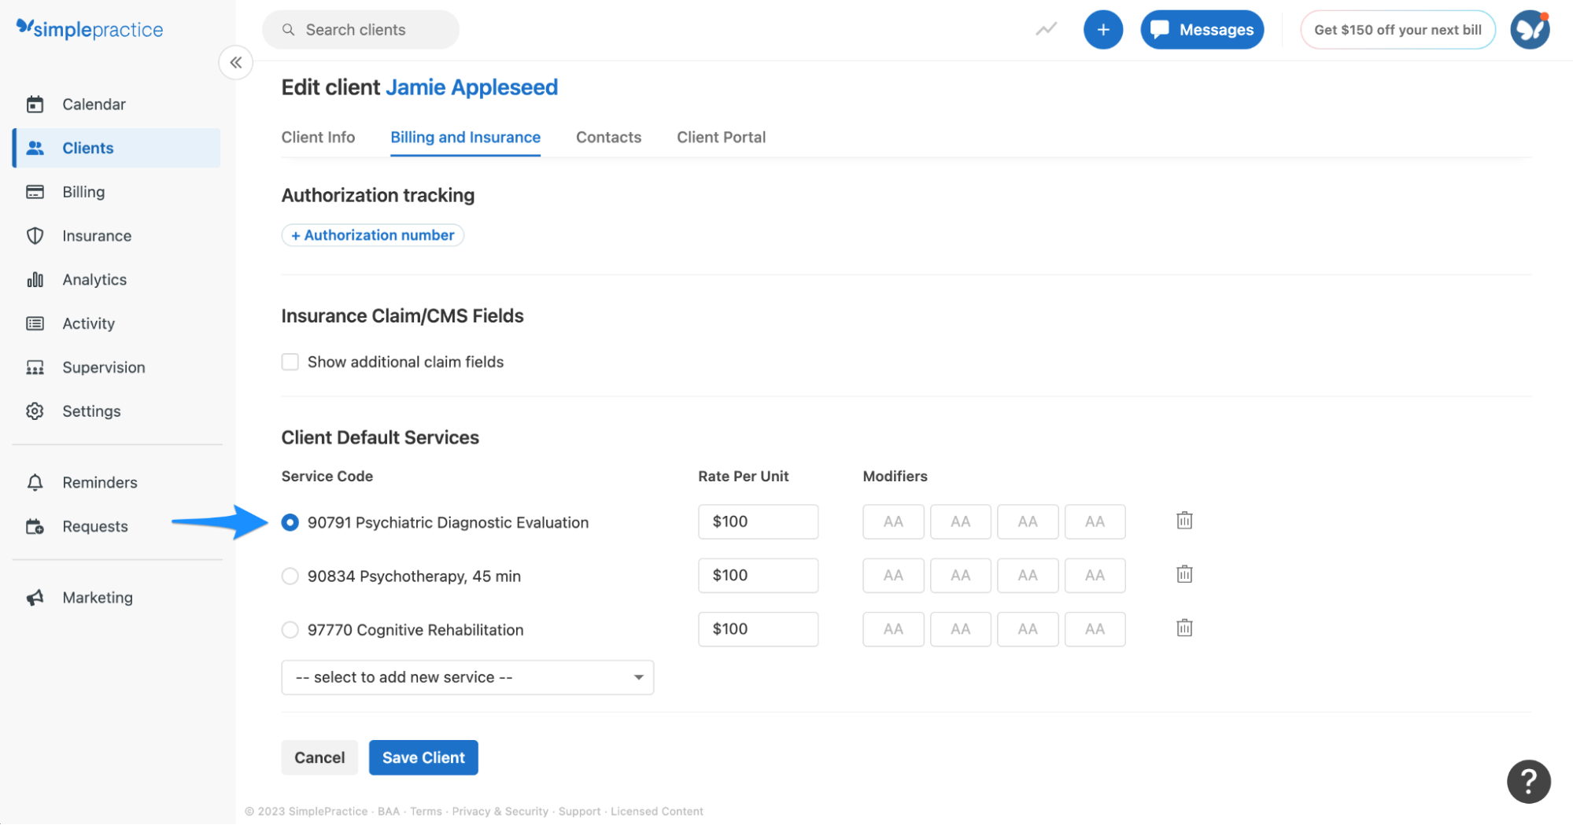Click the Reminders bell icon

coord(35,482)
